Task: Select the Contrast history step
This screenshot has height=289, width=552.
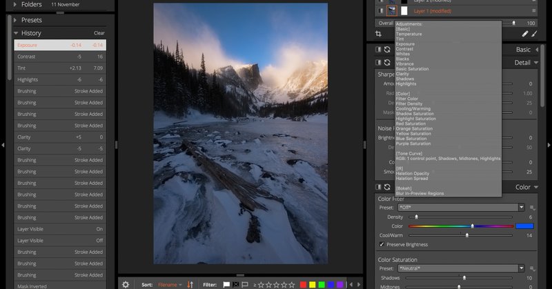Action: (x=60, y=57)
